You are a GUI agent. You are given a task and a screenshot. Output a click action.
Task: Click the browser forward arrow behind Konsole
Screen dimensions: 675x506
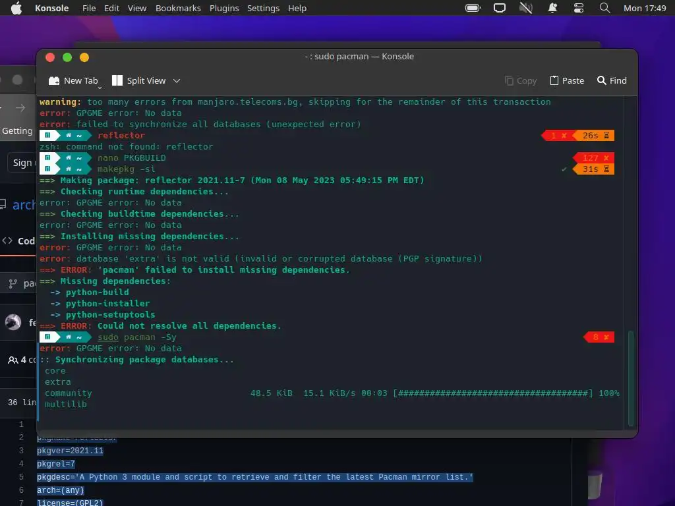point(20,108)
